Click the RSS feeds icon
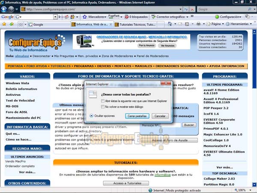257x193 pixels. 187,24
